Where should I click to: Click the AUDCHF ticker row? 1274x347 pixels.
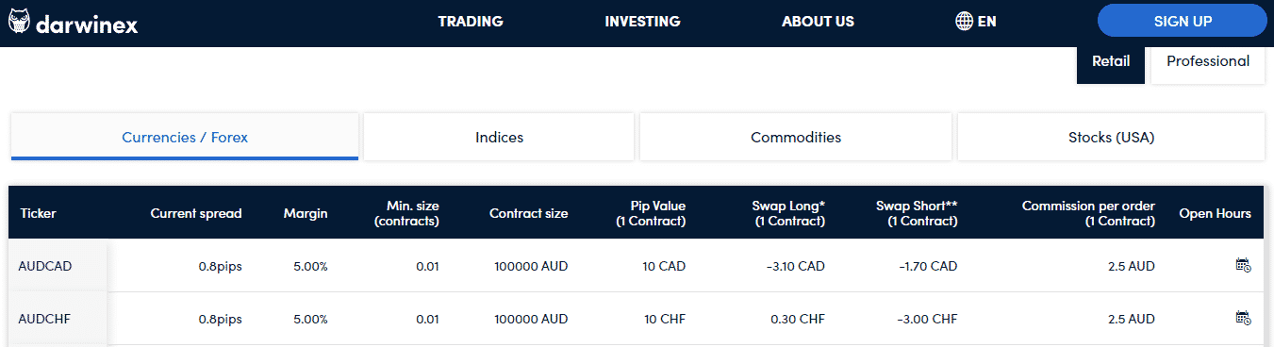[x=637, y=319]
